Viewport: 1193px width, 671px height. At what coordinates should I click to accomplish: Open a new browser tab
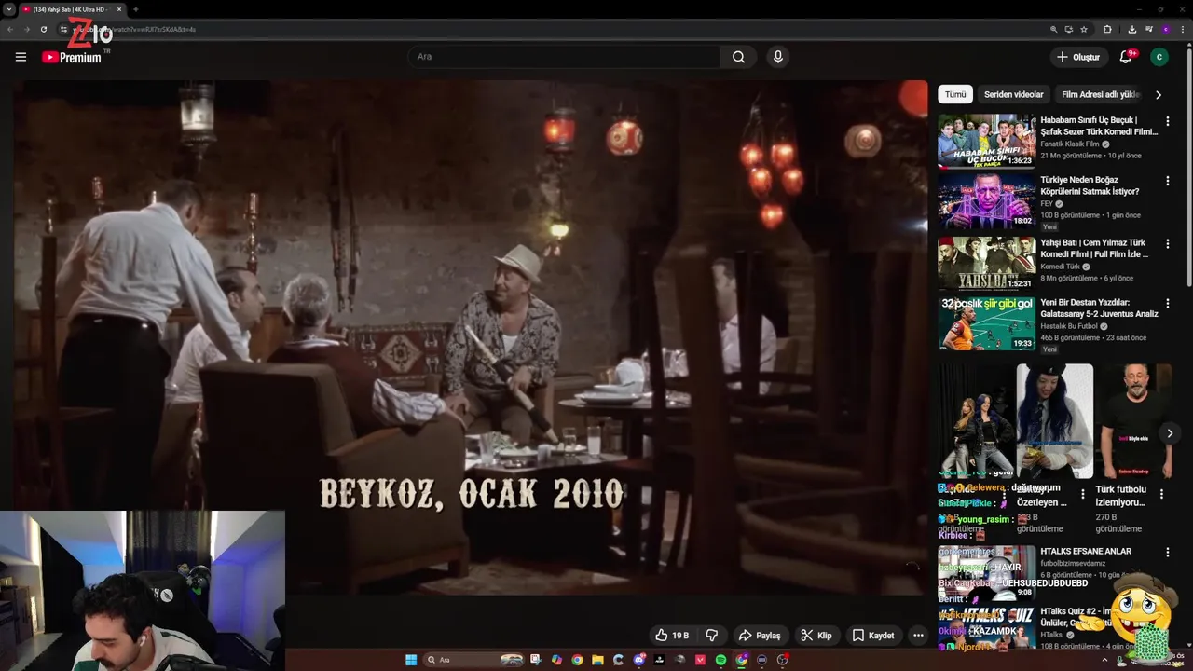click(135, 9)
